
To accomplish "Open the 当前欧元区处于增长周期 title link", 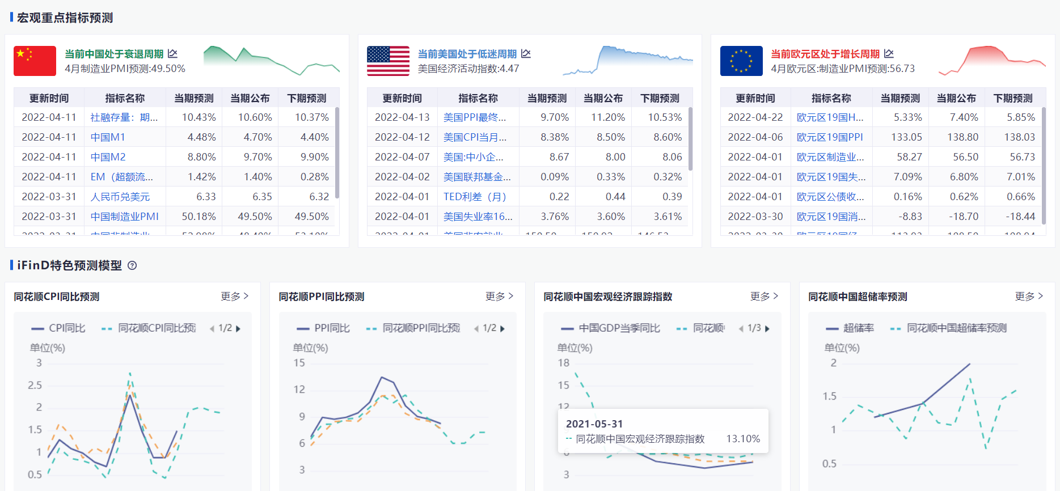I will click(x=825, y=54).
